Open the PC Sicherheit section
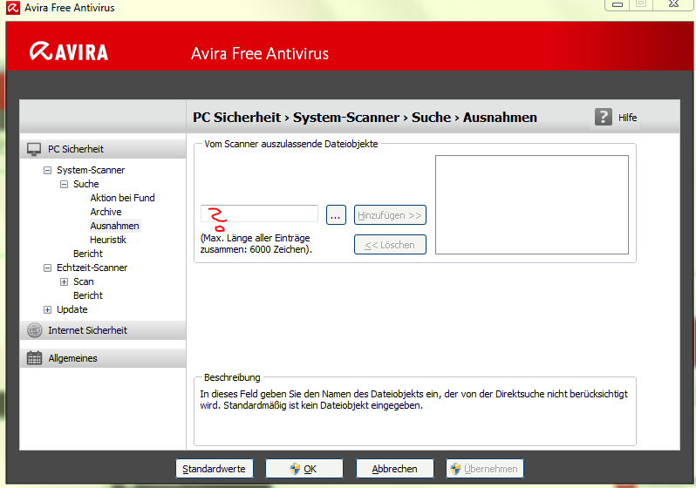 click(x=103, y=149)
